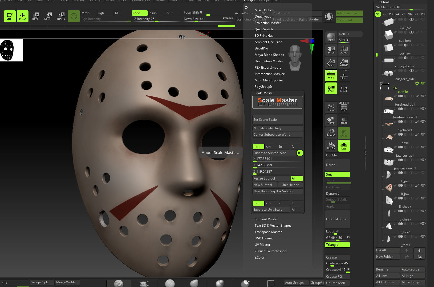Toggle the Transp transparency icon
Screen dimensions: 434x287
pos(344,120)
